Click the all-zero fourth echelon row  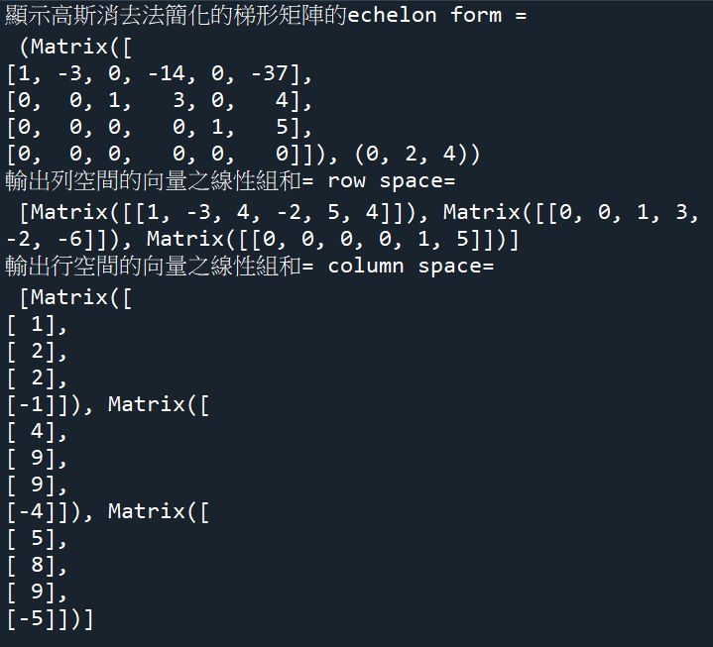click(x=159, y=154)
